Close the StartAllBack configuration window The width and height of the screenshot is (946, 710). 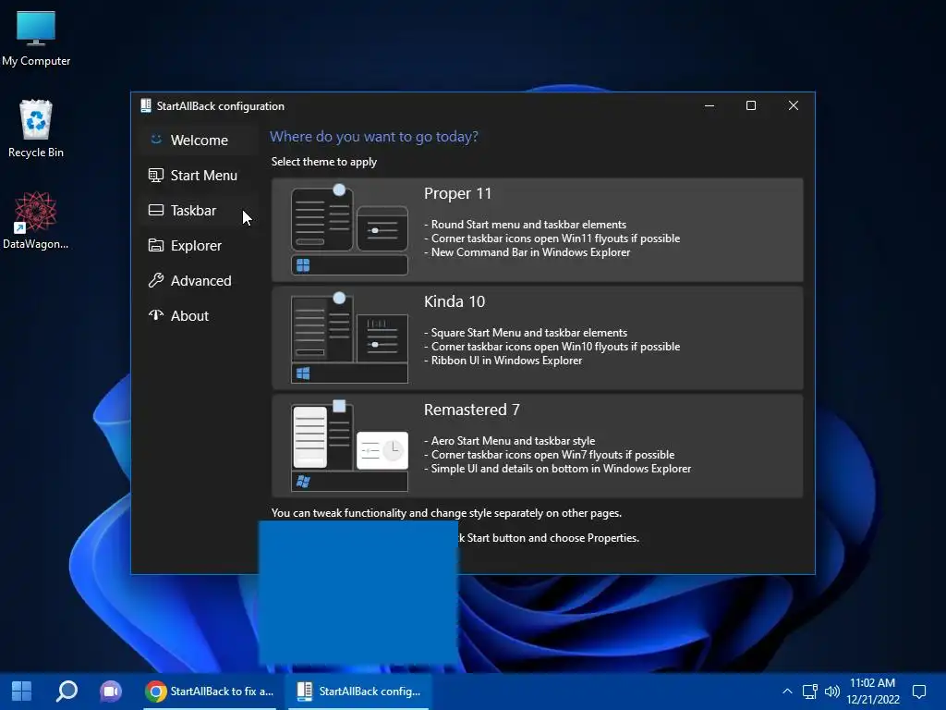[794, 105]
